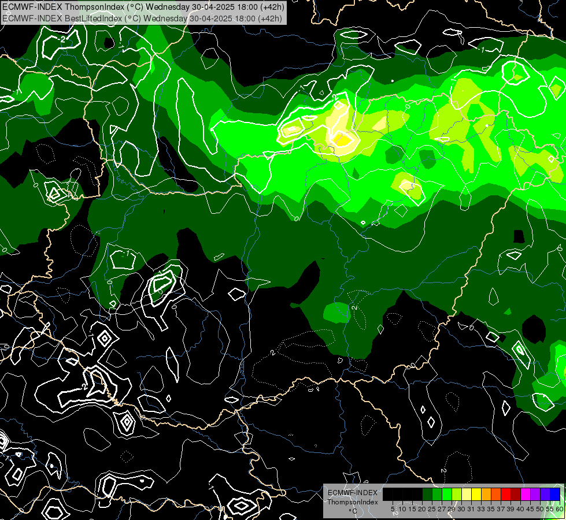Viewport: 566px width, 520px height.
Task: Click legend scale value 31
Action: coord(471,509)
